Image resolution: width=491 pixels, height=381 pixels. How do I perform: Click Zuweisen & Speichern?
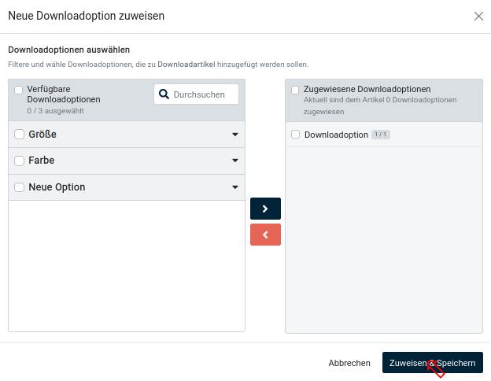click(432, 363)
